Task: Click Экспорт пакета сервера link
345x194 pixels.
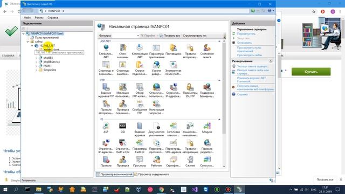Action: tap(253, 66)
